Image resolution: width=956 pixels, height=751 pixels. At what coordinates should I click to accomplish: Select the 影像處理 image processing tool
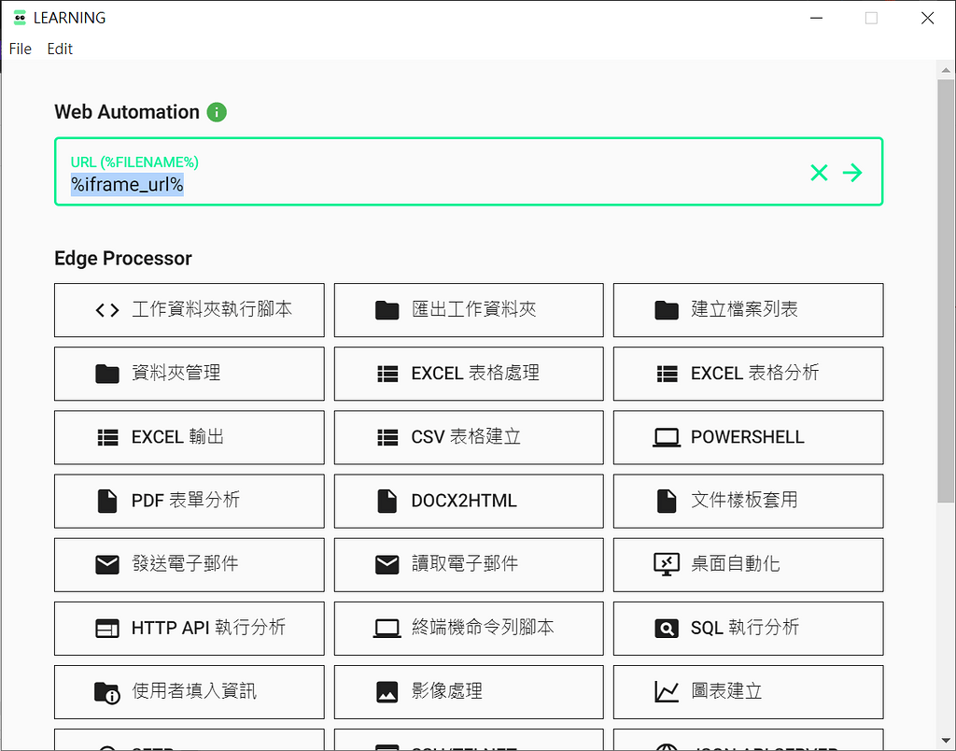[x=468, y=691]
